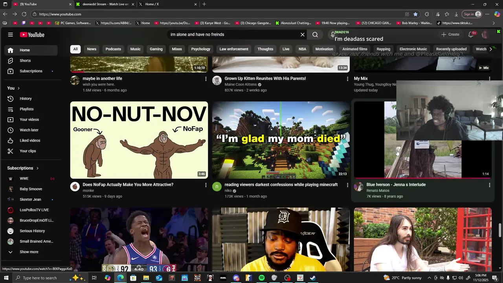503x283 pixels.
Task: Run search with the magnifier button
Action: pyautogui.click(x=315, y=35)
